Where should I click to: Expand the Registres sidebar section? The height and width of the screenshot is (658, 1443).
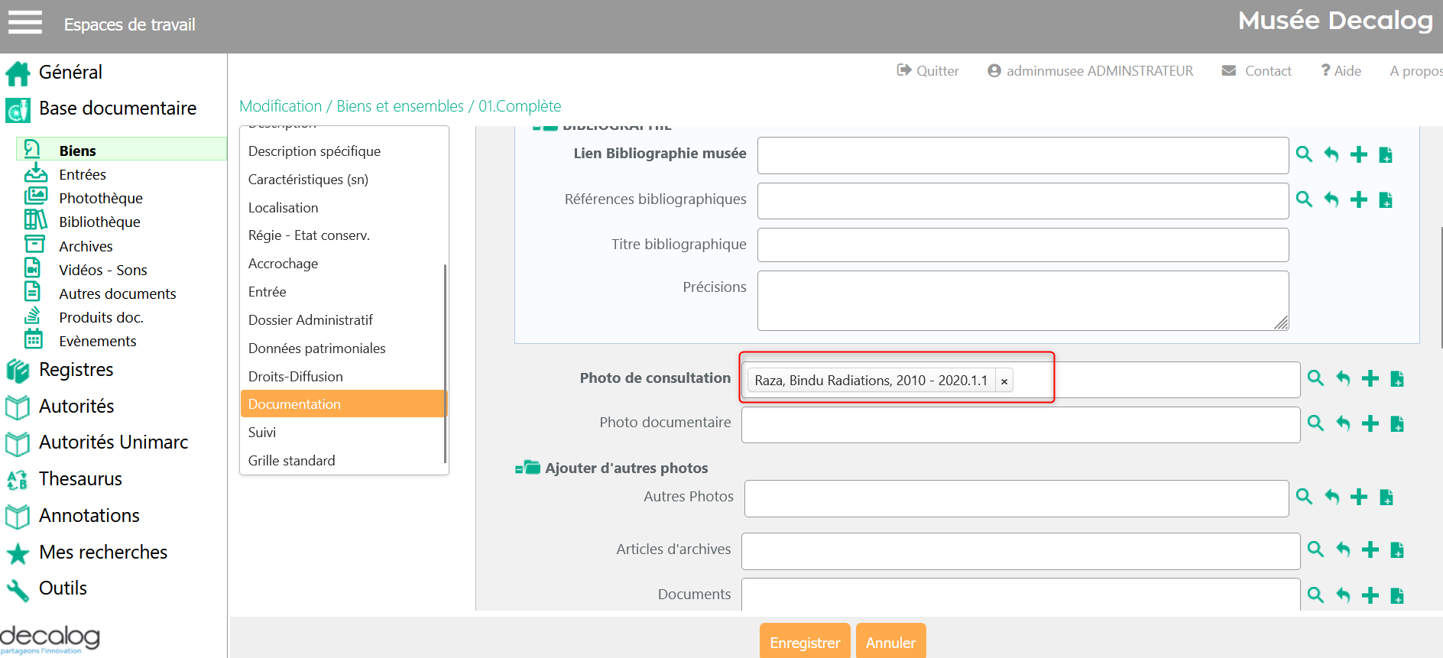tap(76, 370)
